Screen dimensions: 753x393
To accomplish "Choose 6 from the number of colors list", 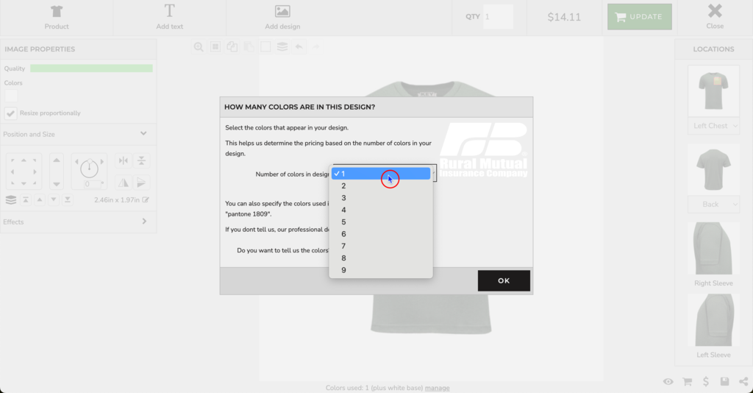I will pos(344,234).
